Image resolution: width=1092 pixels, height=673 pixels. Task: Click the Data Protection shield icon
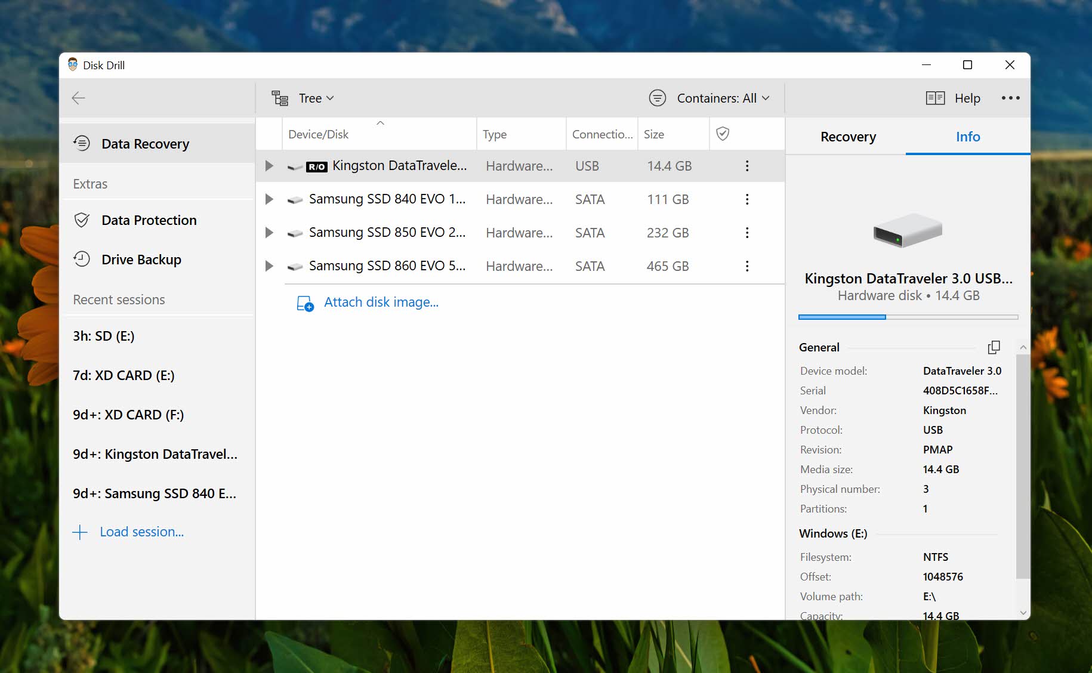tap(82, 220)
